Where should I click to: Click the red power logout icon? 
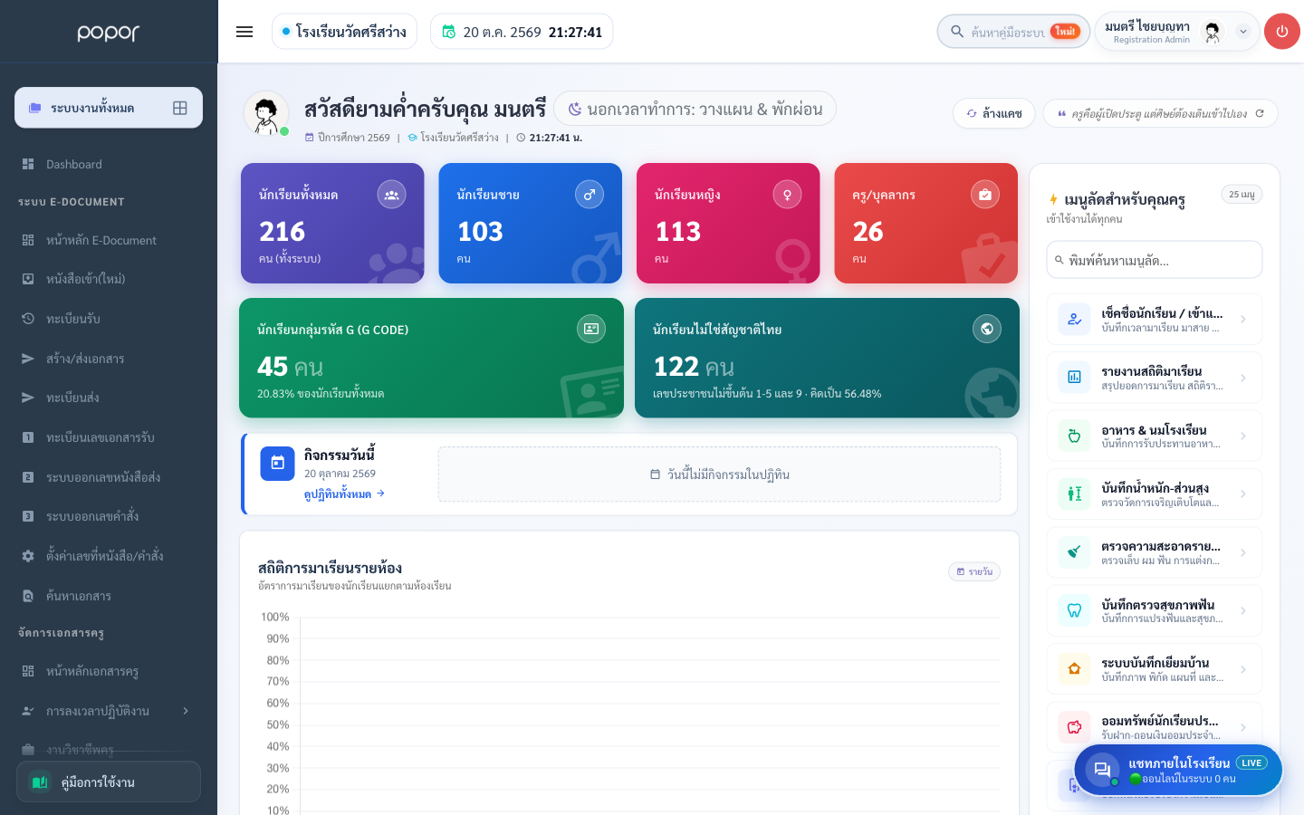[1281, 32]
